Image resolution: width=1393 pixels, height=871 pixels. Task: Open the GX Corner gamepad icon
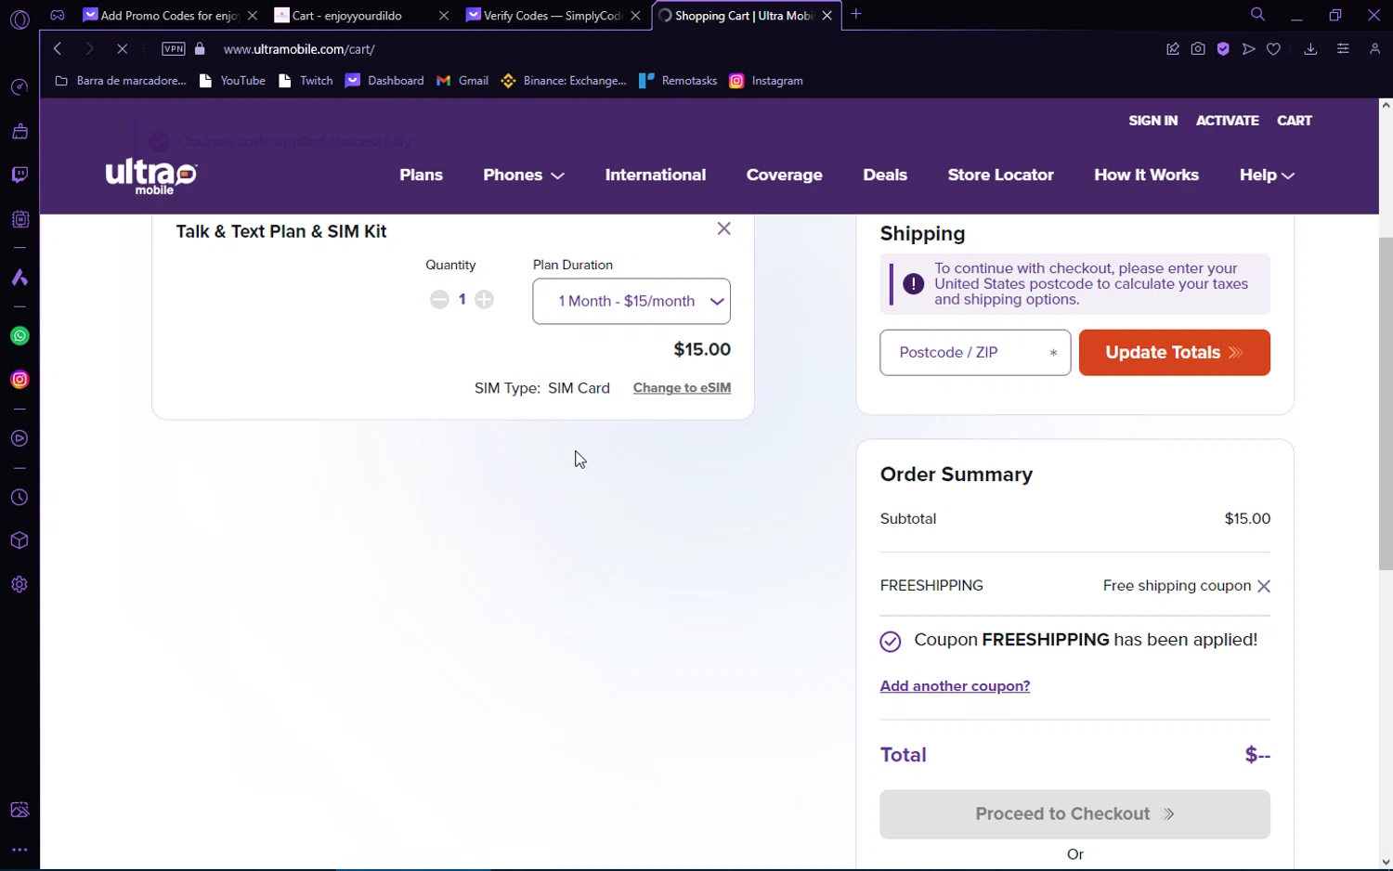pyautogui.click(x=58, y=15)
